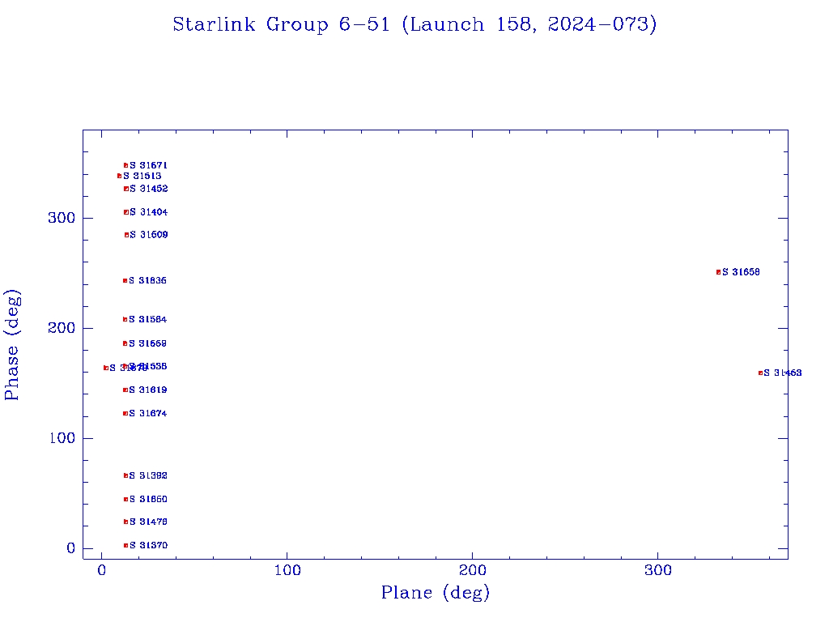Click the Starlink Group 6-51 chart title
829x622 pixels.
[414, 24]
